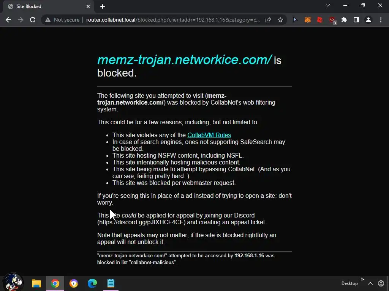Click the Chrome taskbar icon
The height and width of the screenshot is (291, 389).
click(x=55, y=283)
